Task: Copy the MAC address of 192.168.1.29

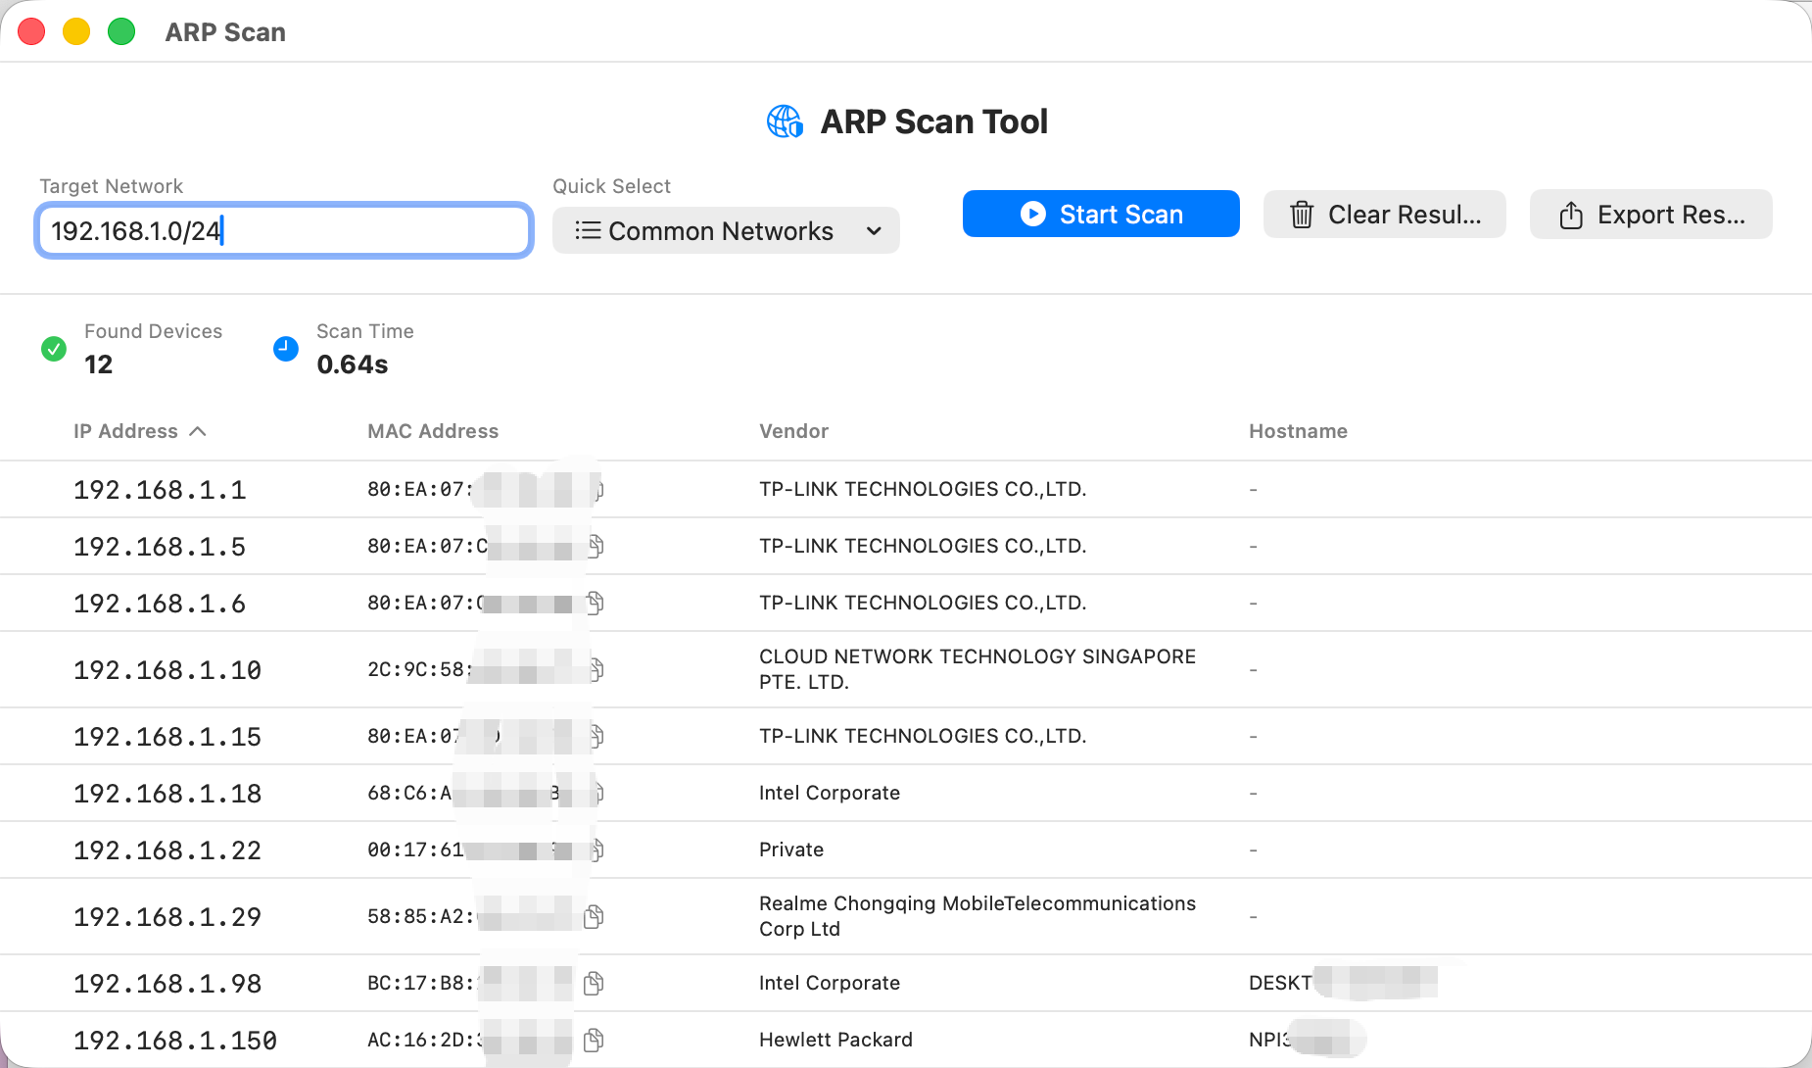Action: pos(595,916)
